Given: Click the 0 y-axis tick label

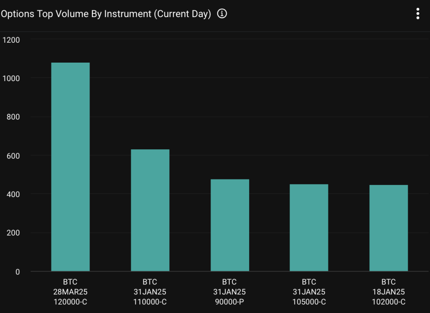Looking at the screenshot, I should coord(18,272).
